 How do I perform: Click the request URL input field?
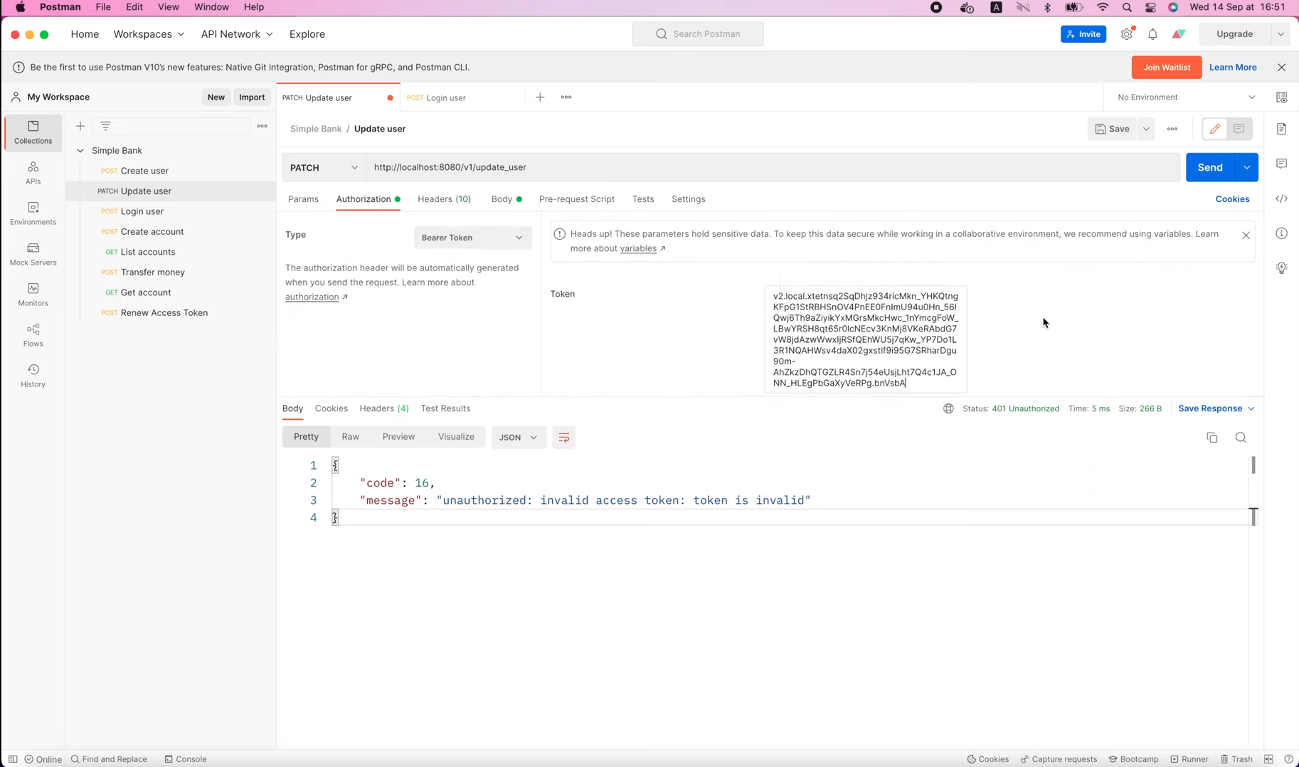pos(773,167)
